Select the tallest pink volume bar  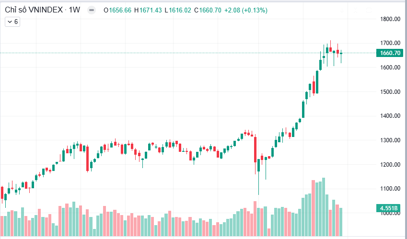[314, 208]
